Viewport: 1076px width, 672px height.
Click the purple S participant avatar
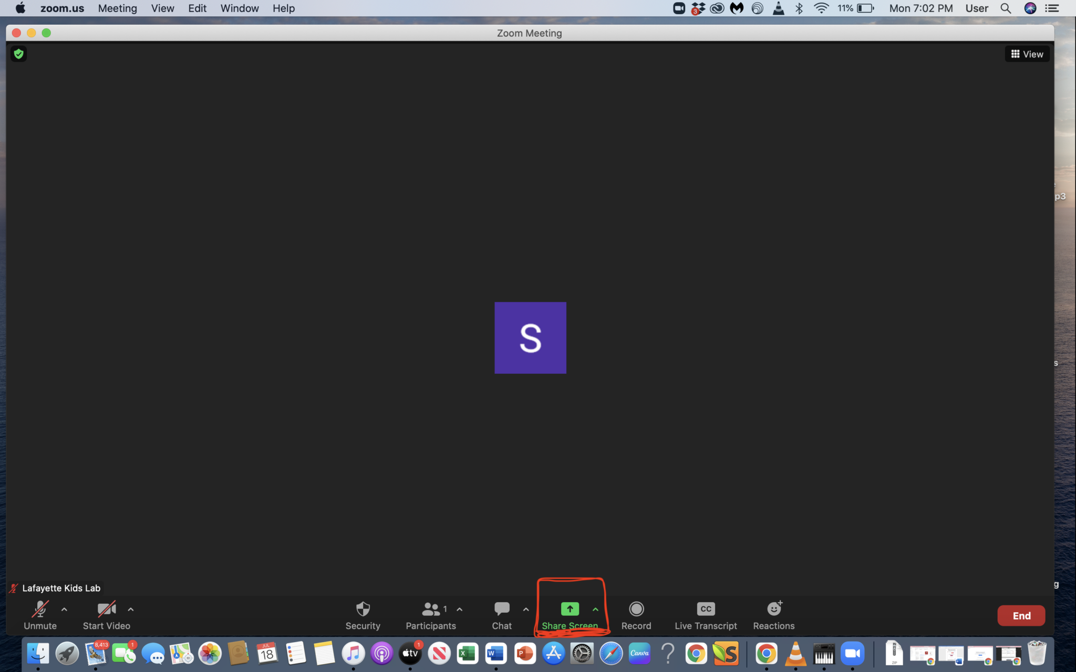530,338
